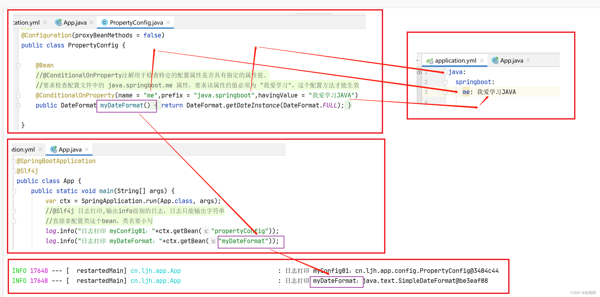This screenshot has width=600, height=297.
Task: Collapse the @Bean method fold marker
Action: pos(18,65)
